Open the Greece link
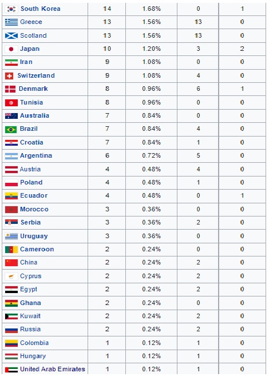This screenshot has width=269, height=377. (x=31, y=22)
